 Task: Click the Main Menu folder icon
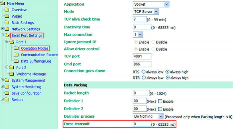(3, 3)
